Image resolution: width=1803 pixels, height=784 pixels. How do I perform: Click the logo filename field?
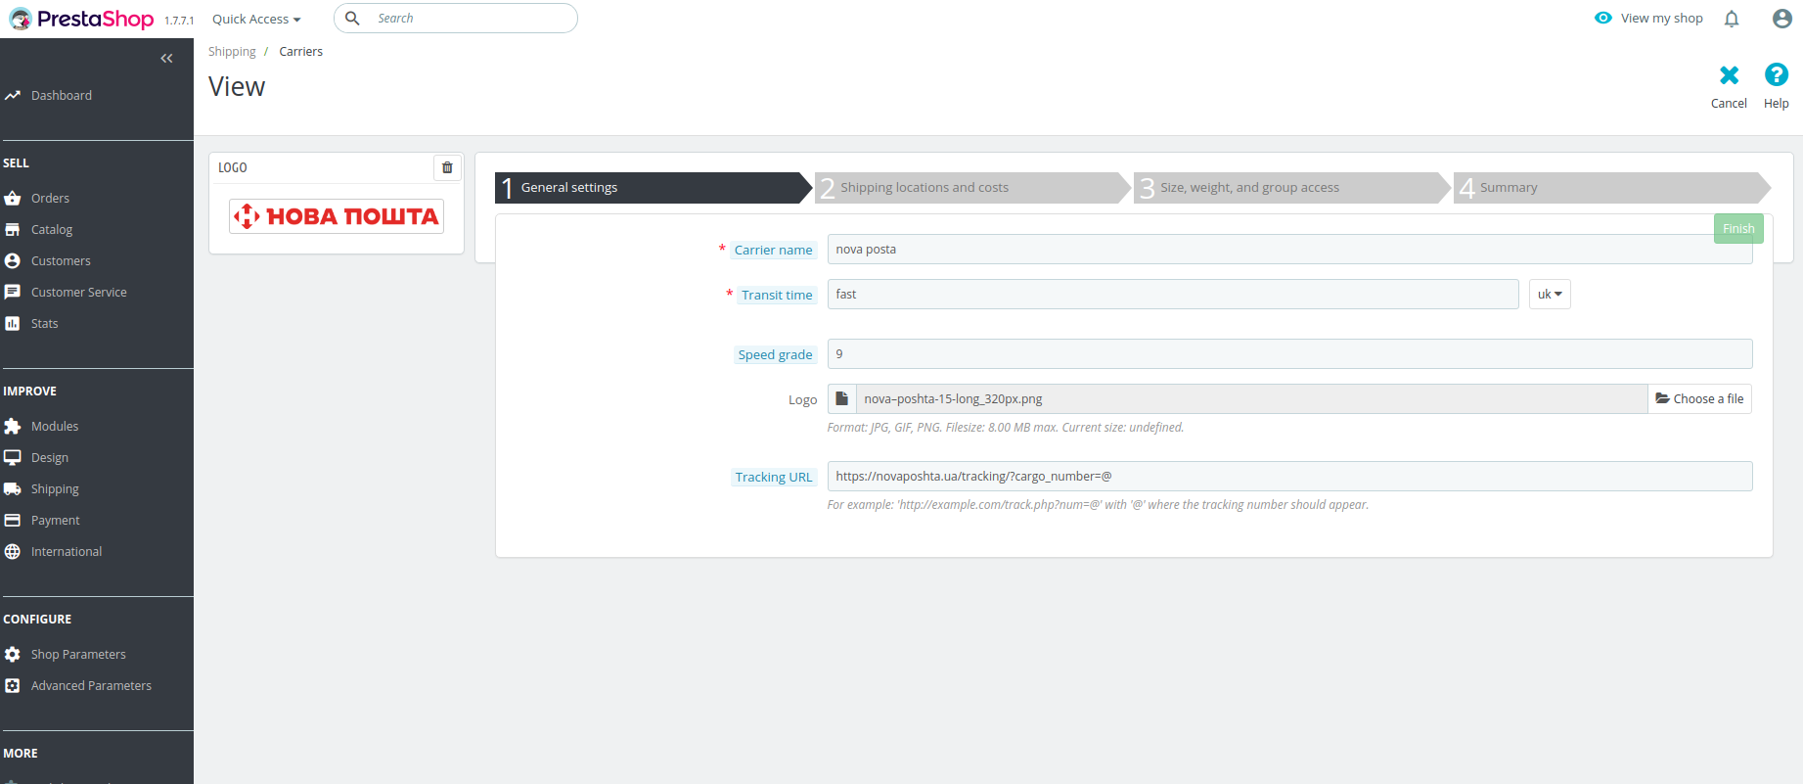click(x=1251, y=399)
